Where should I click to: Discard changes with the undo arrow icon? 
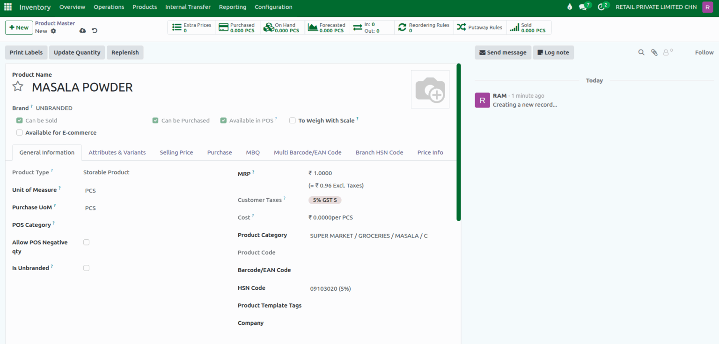click(x=95, y=31)
